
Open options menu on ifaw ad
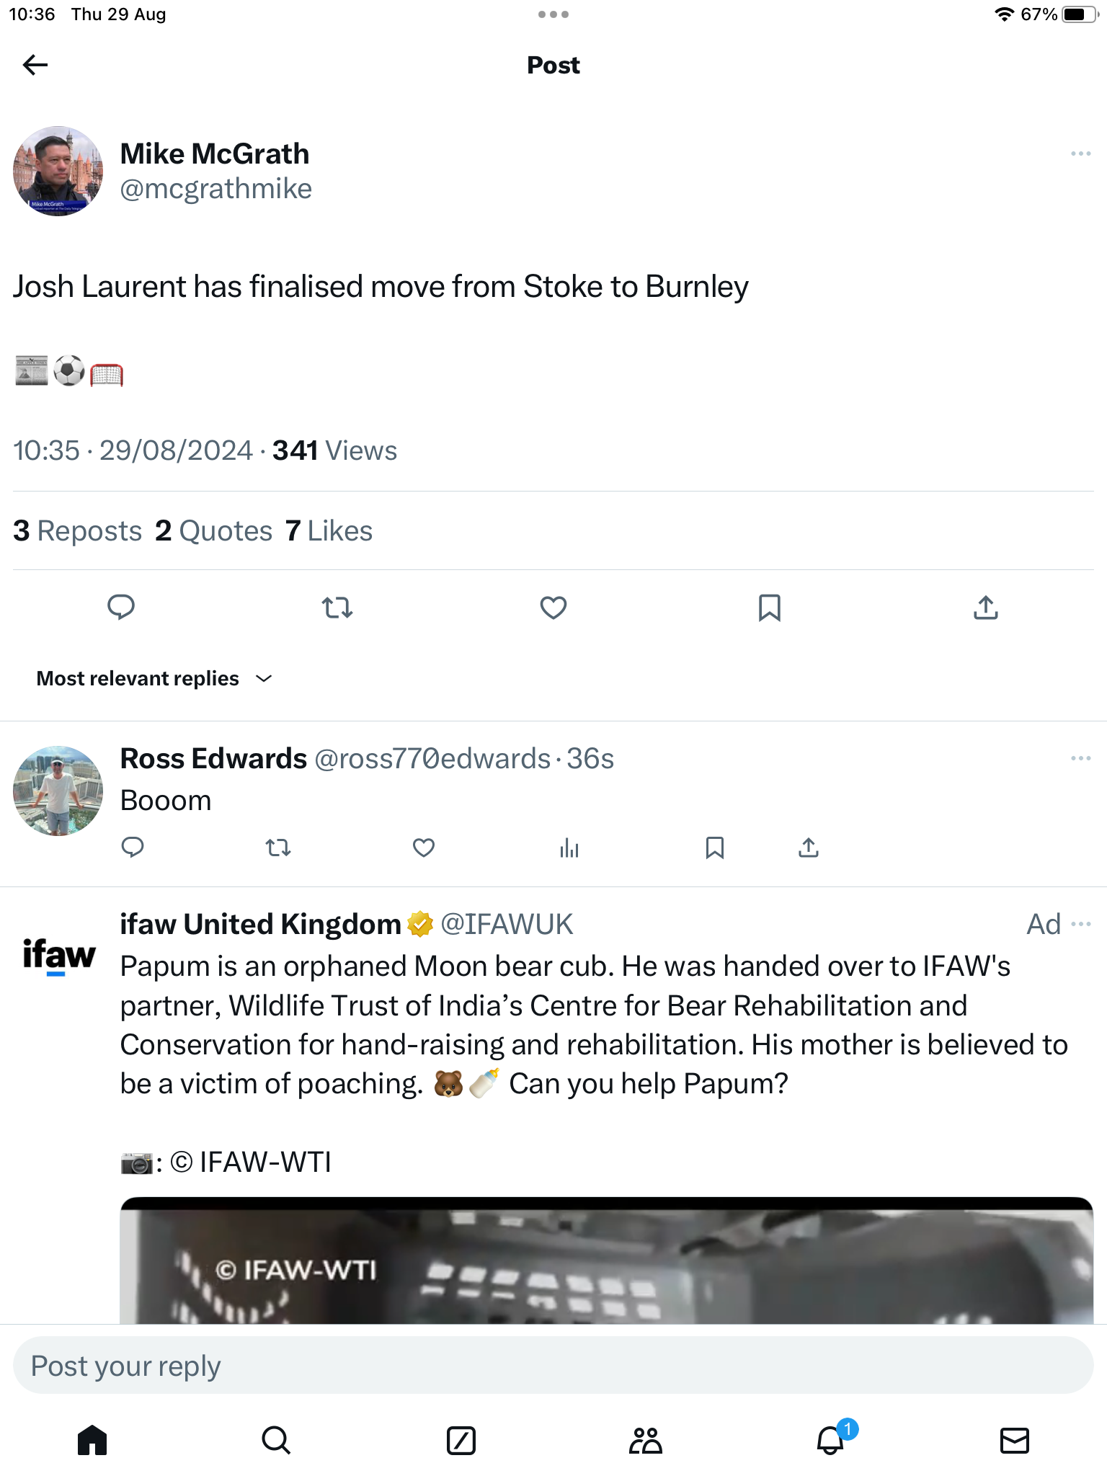[1081, 924]
